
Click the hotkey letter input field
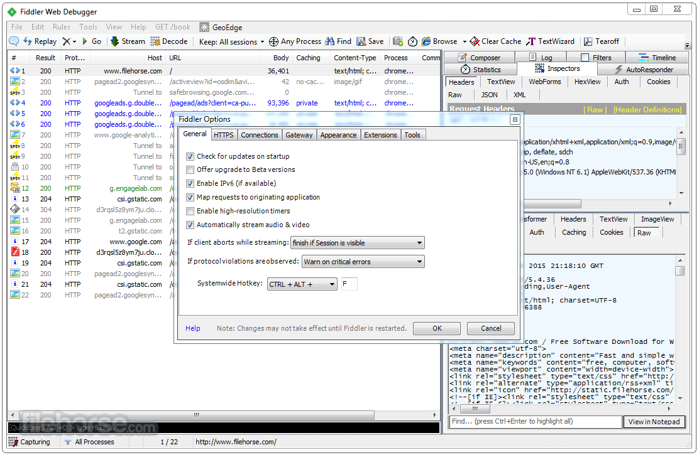click(x=349, y=284)
